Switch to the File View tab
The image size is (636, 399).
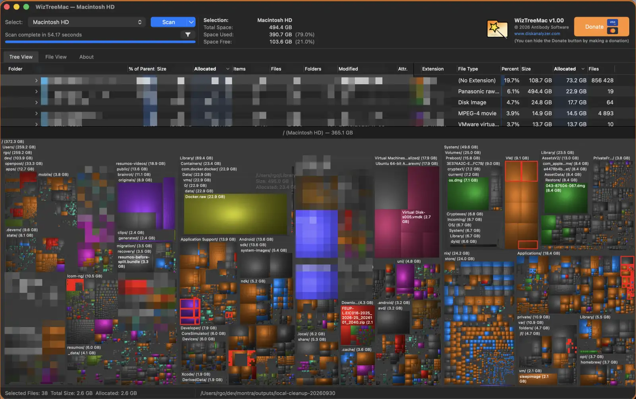[x=56, y=57]
